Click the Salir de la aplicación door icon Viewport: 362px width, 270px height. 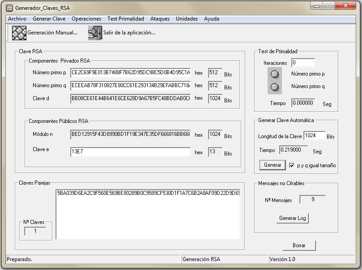(95, 33)
